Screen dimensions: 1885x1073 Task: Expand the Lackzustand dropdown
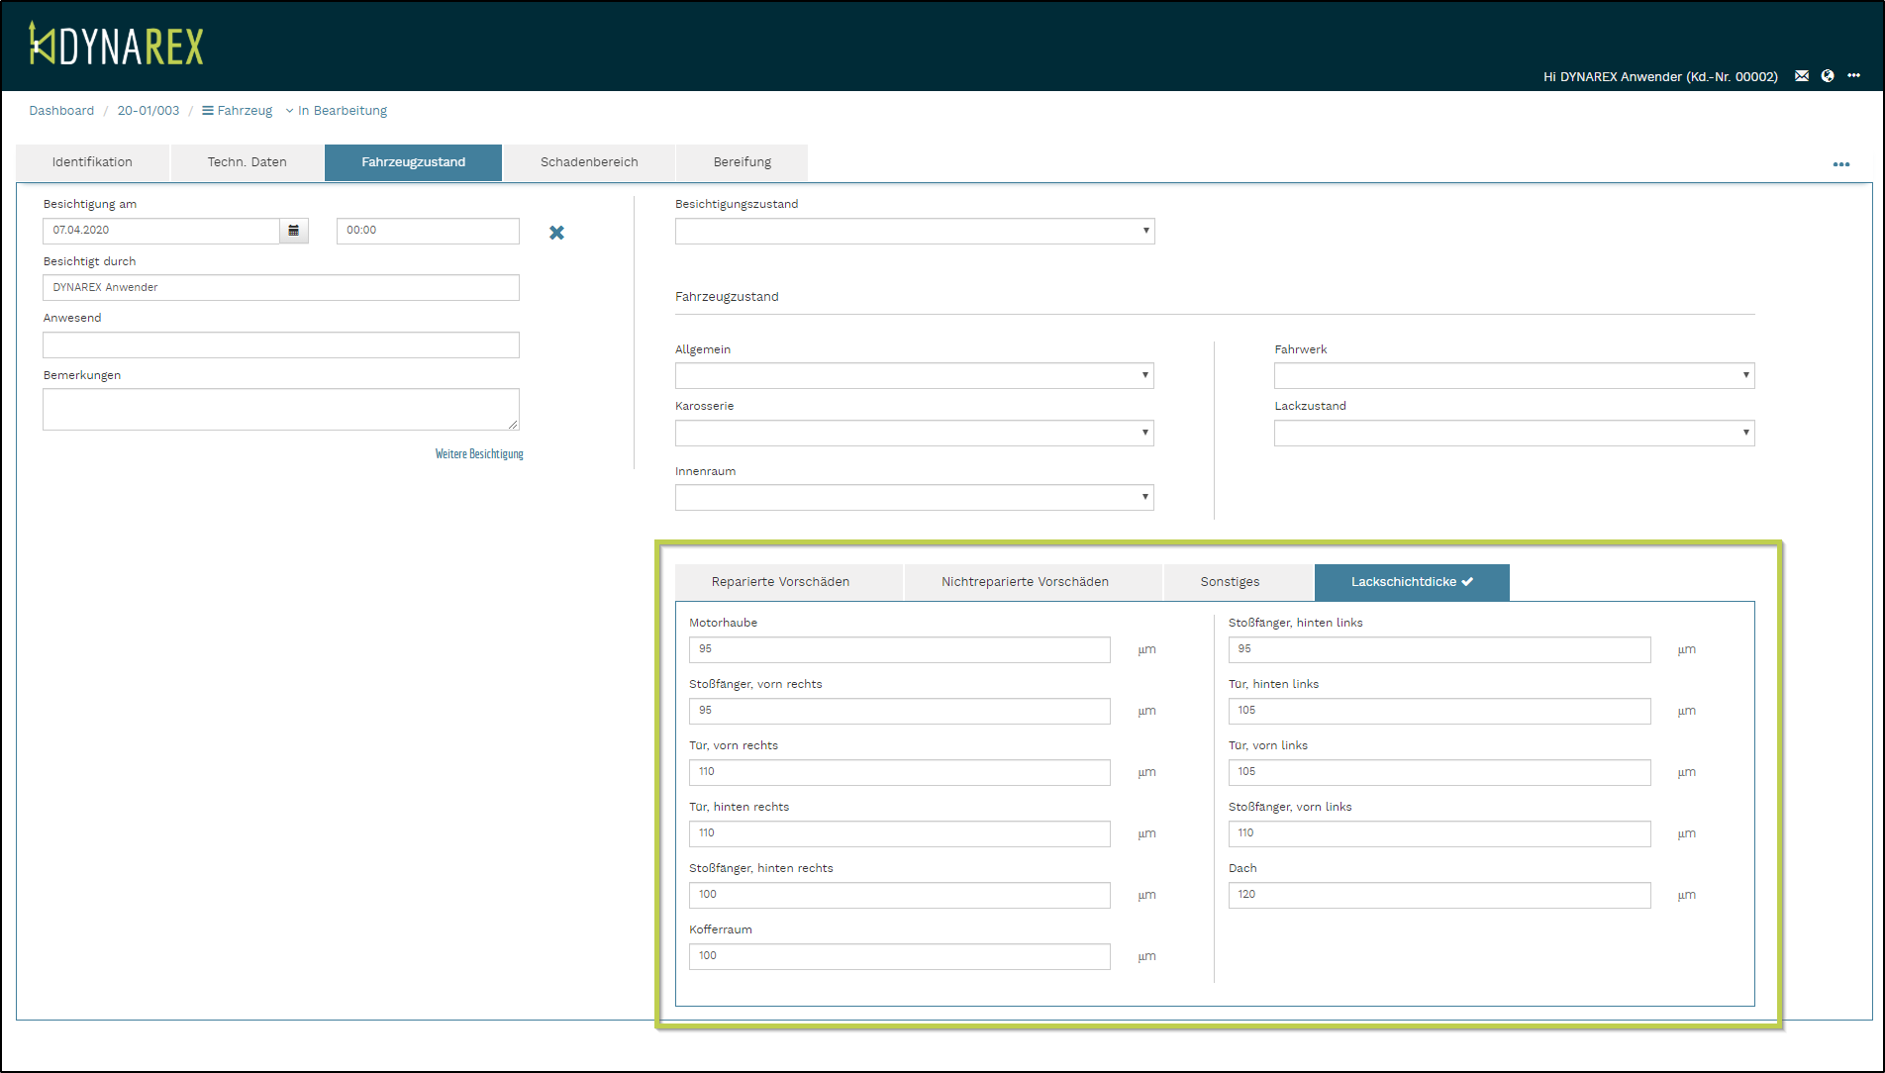1513,434
